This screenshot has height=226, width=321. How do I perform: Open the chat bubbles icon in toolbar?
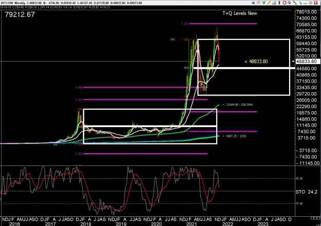tap(258, 3)
